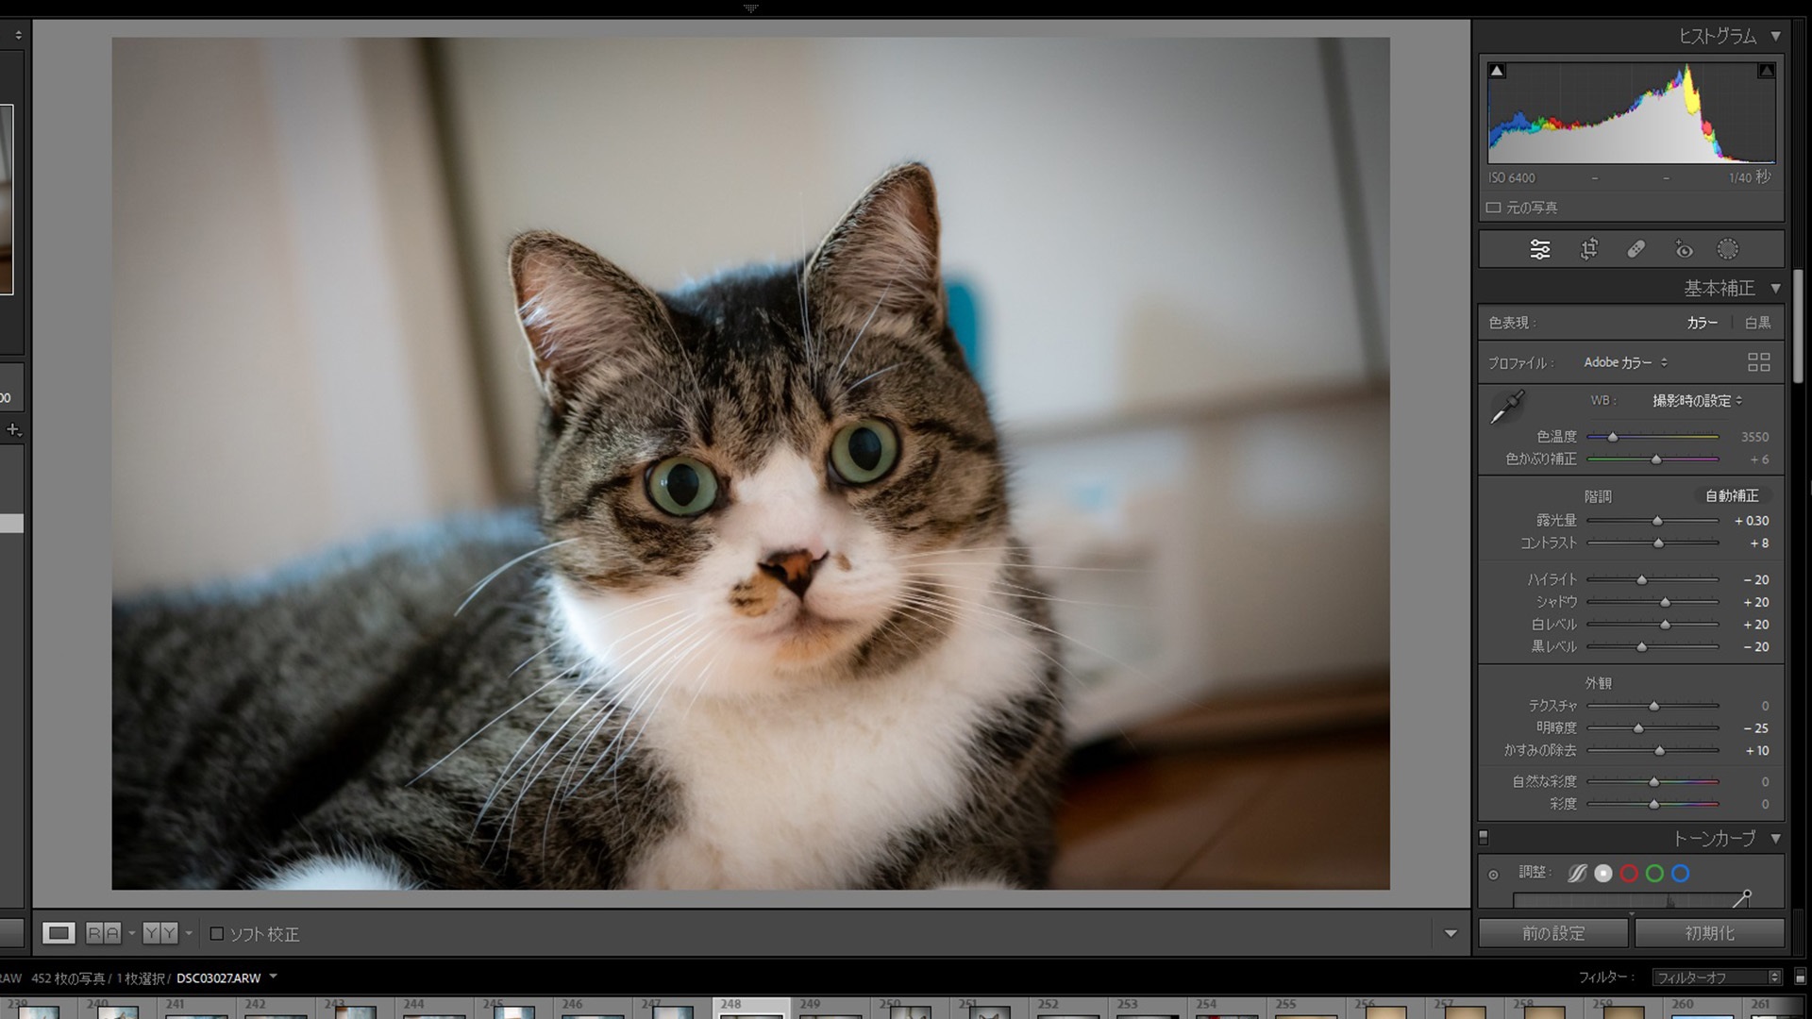
Task: Click the 露光量 exposure slider handle
Action: click(1657, 521)
